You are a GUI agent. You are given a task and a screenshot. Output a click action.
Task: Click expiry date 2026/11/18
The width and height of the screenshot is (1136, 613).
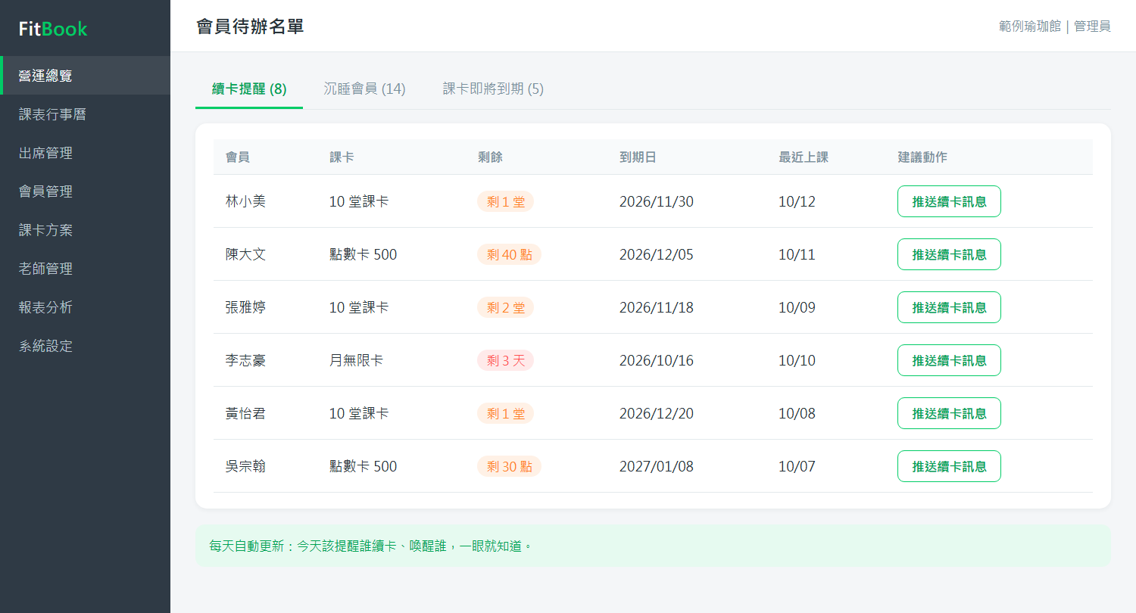pyautogui.click(x=656, y=307)
